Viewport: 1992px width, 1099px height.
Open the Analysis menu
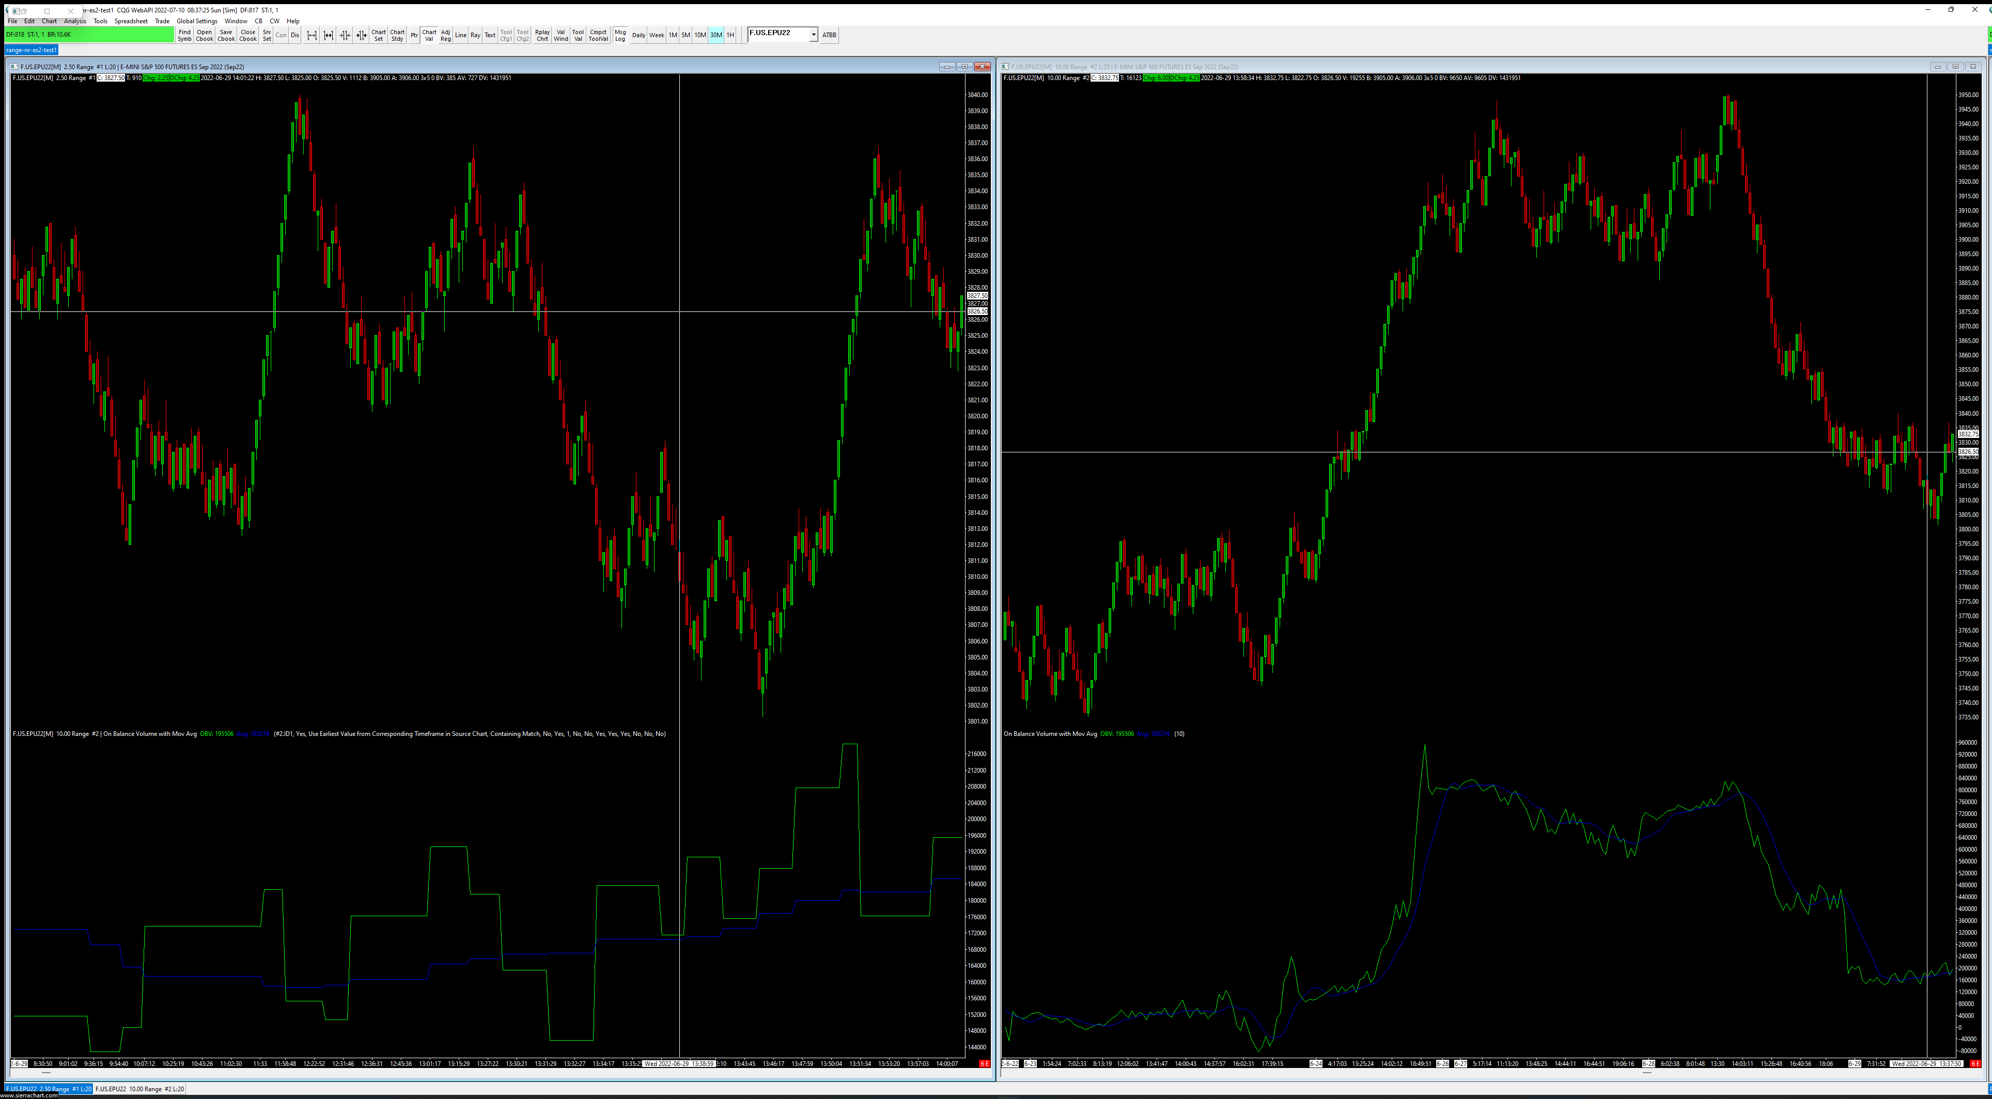[75, 21]
